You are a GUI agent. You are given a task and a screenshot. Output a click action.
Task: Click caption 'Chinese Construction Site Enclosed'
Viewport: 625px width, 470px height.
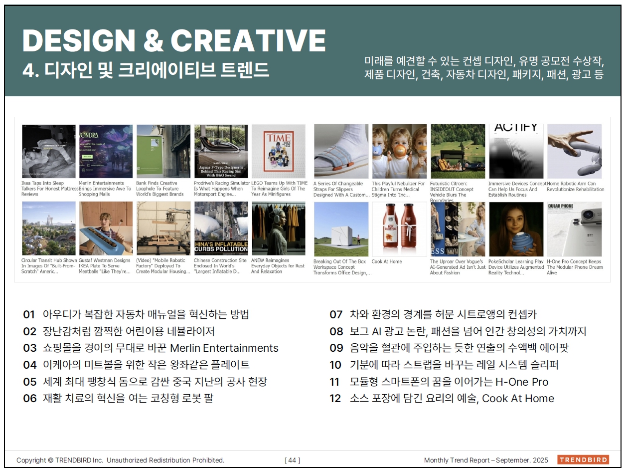tap(220, 266)
